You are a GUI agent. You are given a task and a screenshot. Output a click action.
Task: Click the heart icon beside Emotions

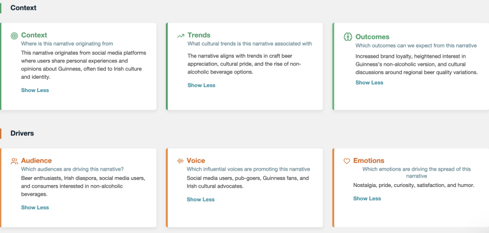coord(347,161)
